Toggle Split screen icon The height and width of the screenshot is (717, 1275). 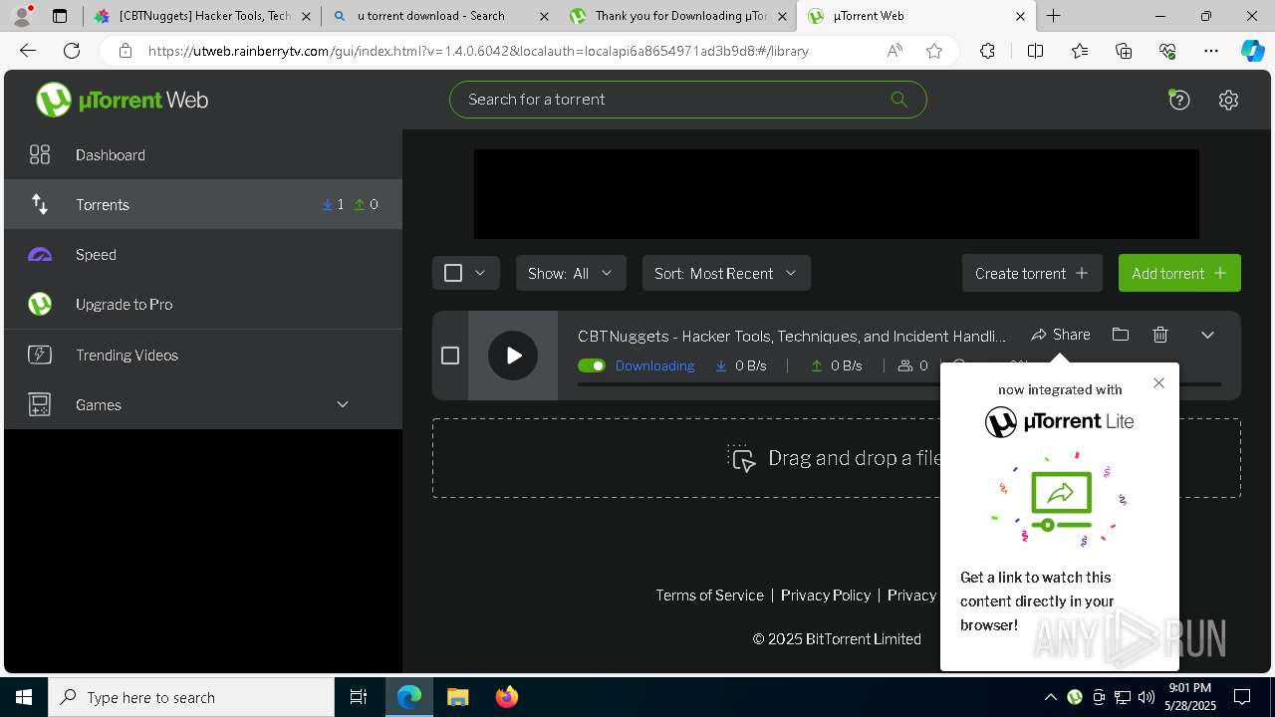(1035, 51)
